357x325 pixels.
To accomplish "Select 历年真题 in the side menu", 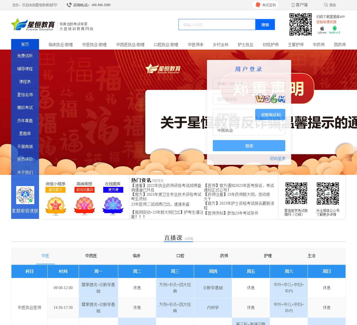I will tap(25, 121).
